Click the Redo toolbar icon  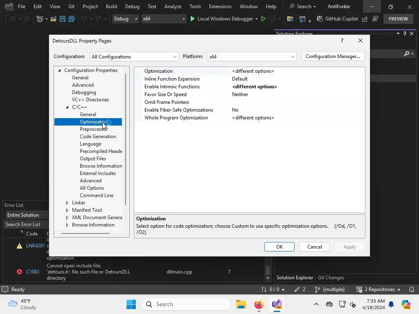(98, 19)
